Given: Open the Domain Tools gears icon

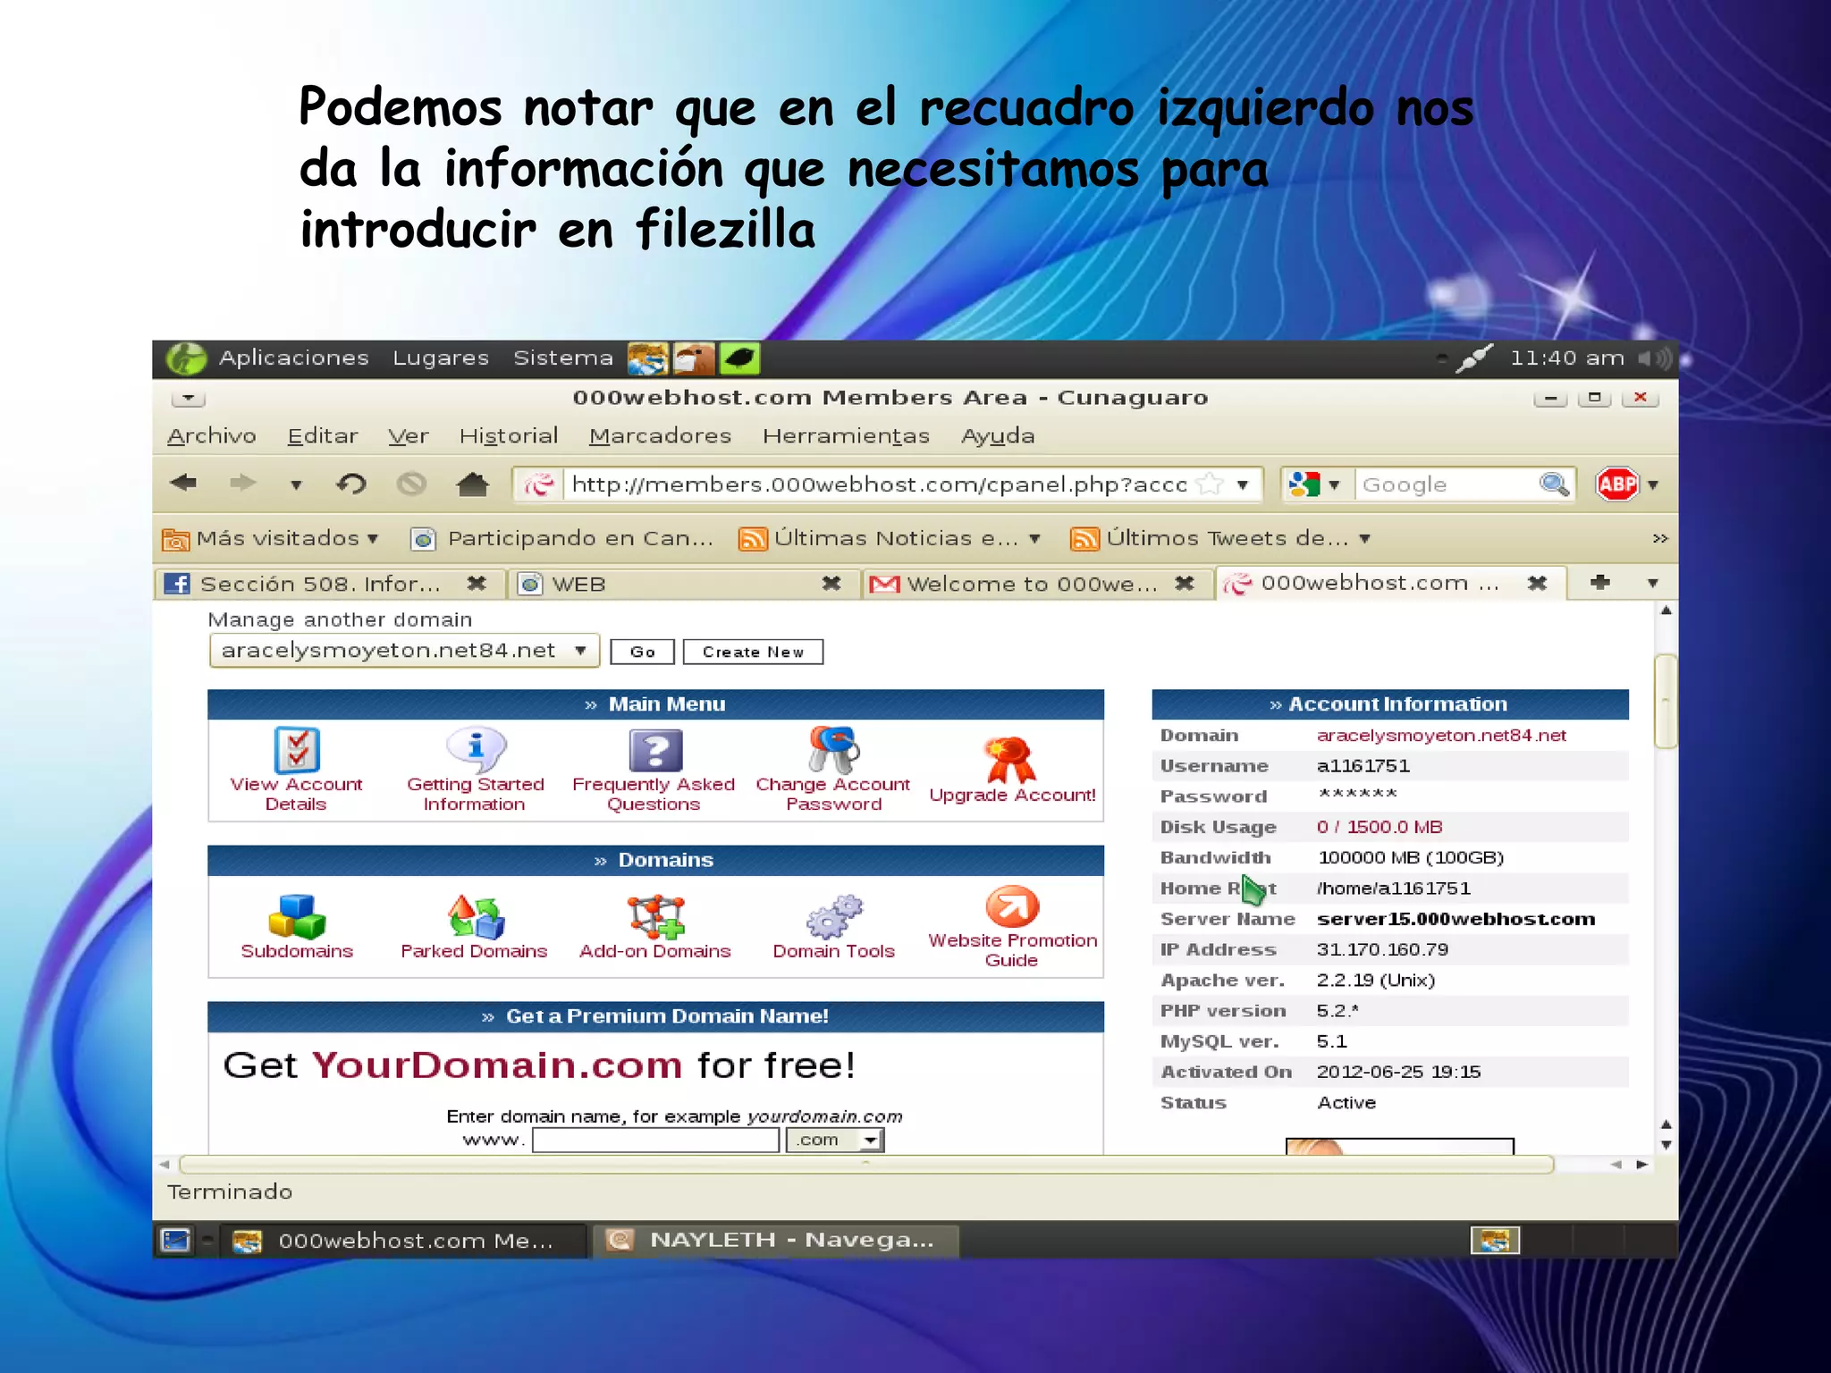Looking at the screenshot, I should pyautogui.click(x=833, y=916).
